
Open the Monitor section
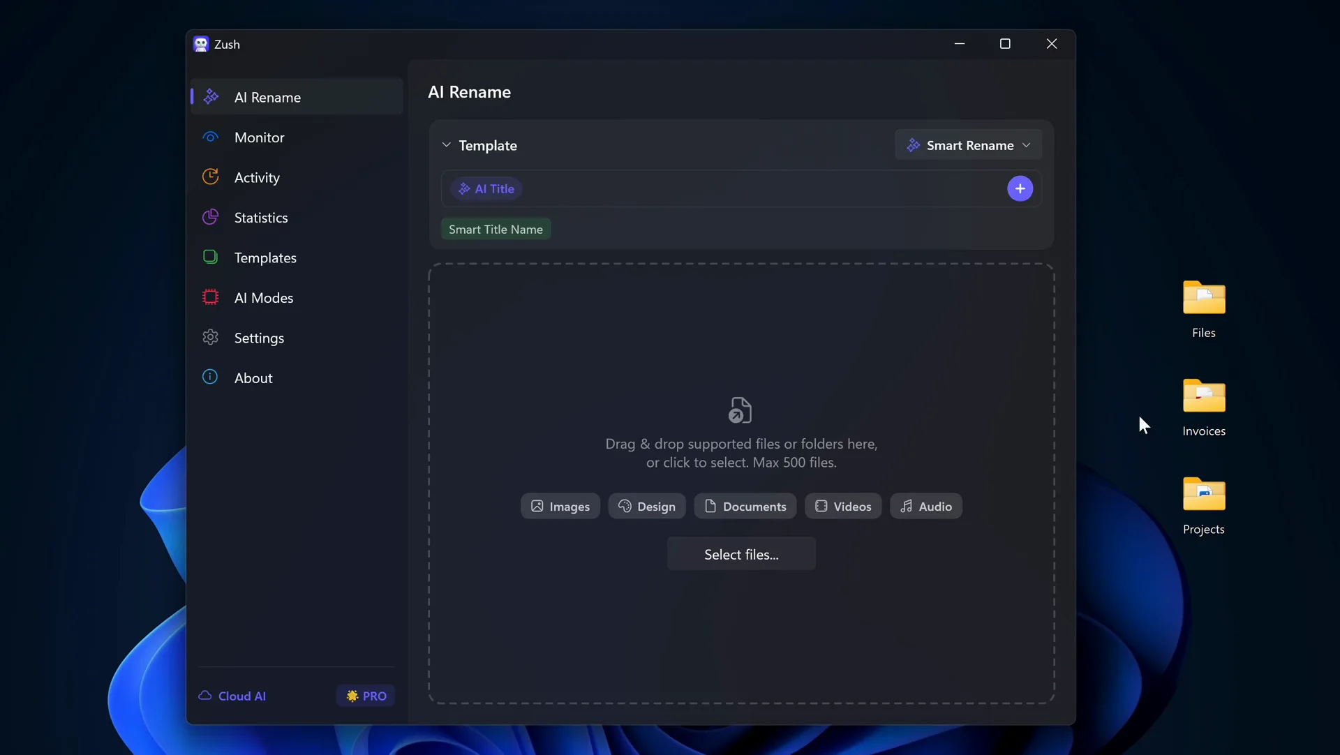(297, 137)
